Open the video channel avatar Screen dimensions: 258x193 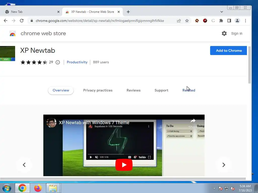click(x=51, y=123)
